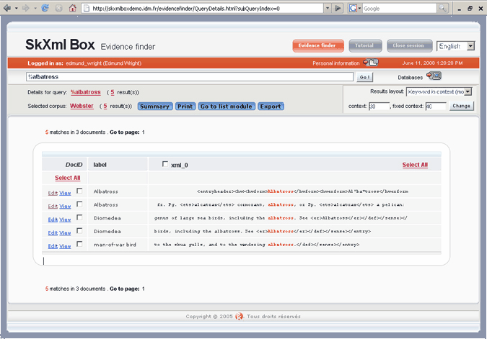This screenshot has height=339, width=487.
Task: Click the browser Stop icon
Action: [58, 9]
